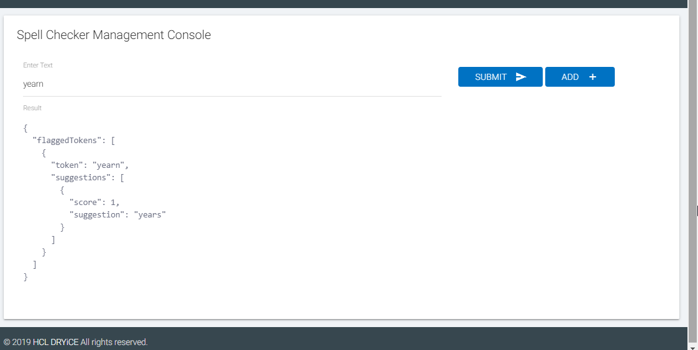
Task: Click the "token": "yearn" result line
Action: click(89, 165)
